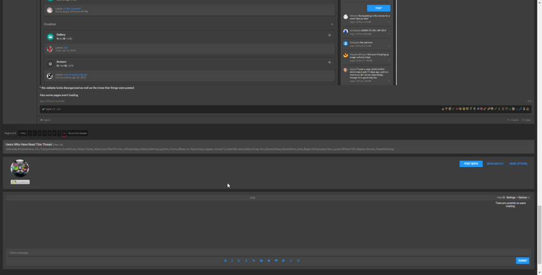Open user DrunkOlLunk profile
Screen dimensions: 542x275
69,149
